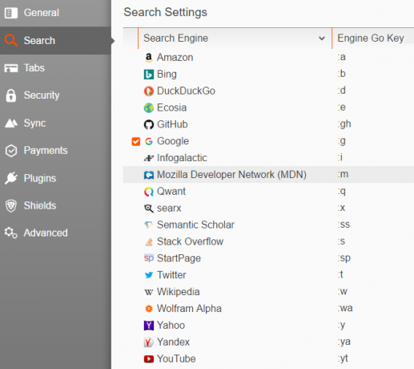
Task: Click the Plugins plug icon
Action: [x=11, y=178]
